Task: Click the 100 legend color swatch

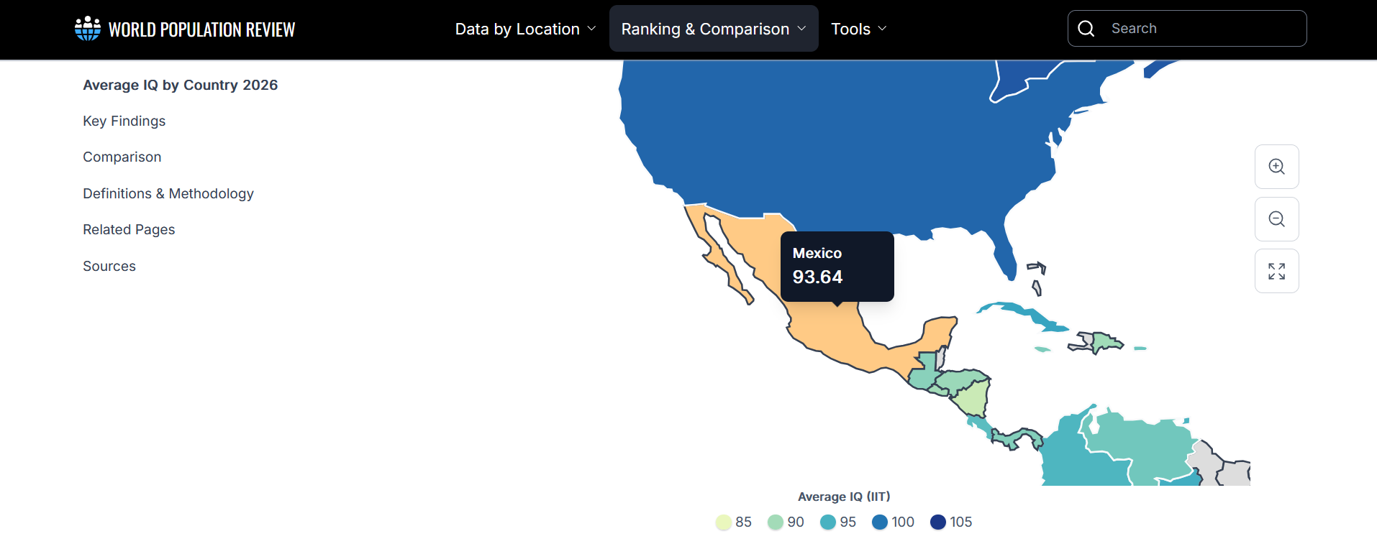Action: tap(880, 522)
